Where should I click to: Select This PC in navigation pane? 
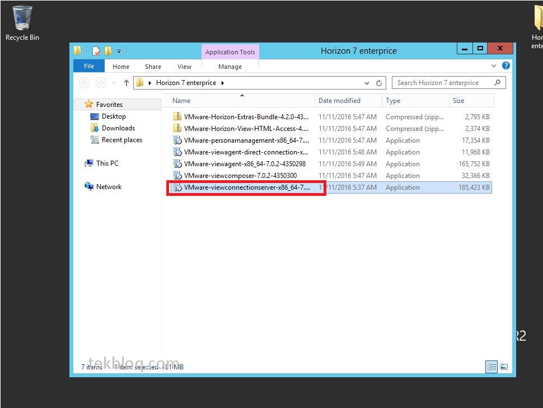(107, 163)
